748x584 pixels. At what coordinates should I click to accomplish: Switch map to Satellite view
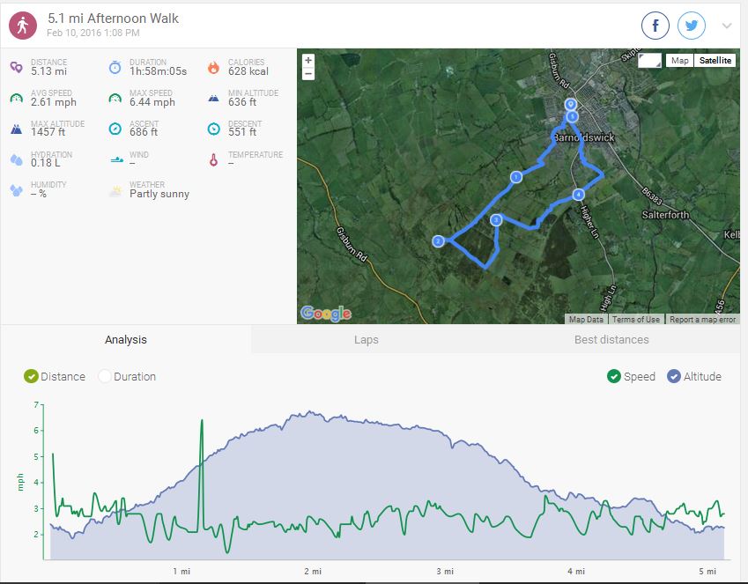714,61
